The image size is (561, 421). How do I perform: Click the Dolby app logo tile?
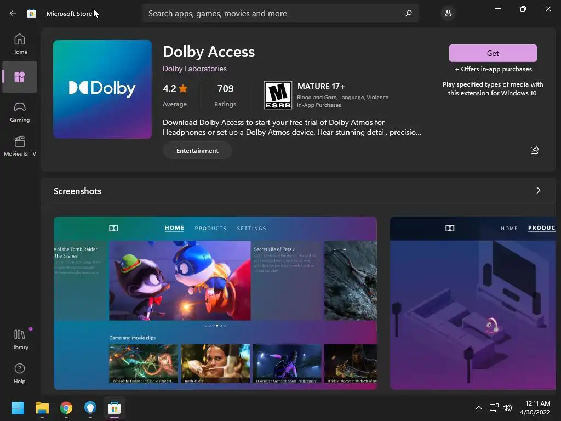pyautogui.click(x=102, y=89)
